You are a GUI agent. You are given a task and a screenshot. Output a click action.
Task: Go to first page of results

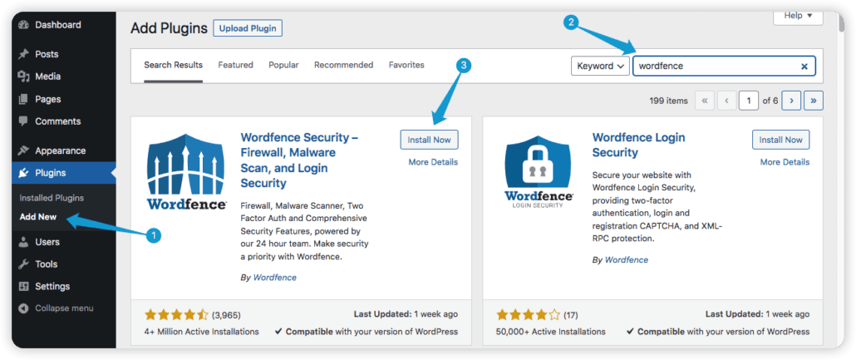click(704, 101)
